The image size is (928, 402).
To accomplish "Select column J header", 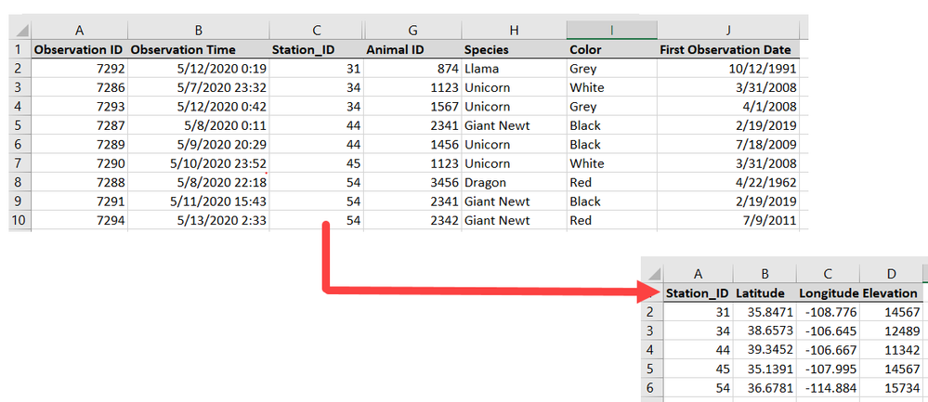I will (728, 31).
